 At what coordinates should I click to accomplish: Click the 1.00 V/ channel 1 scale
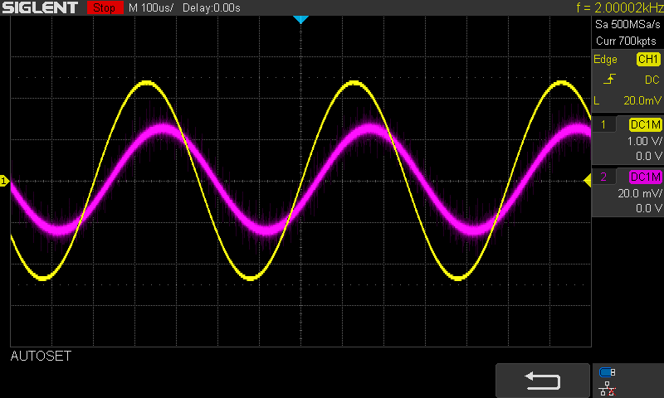point(644,141)
